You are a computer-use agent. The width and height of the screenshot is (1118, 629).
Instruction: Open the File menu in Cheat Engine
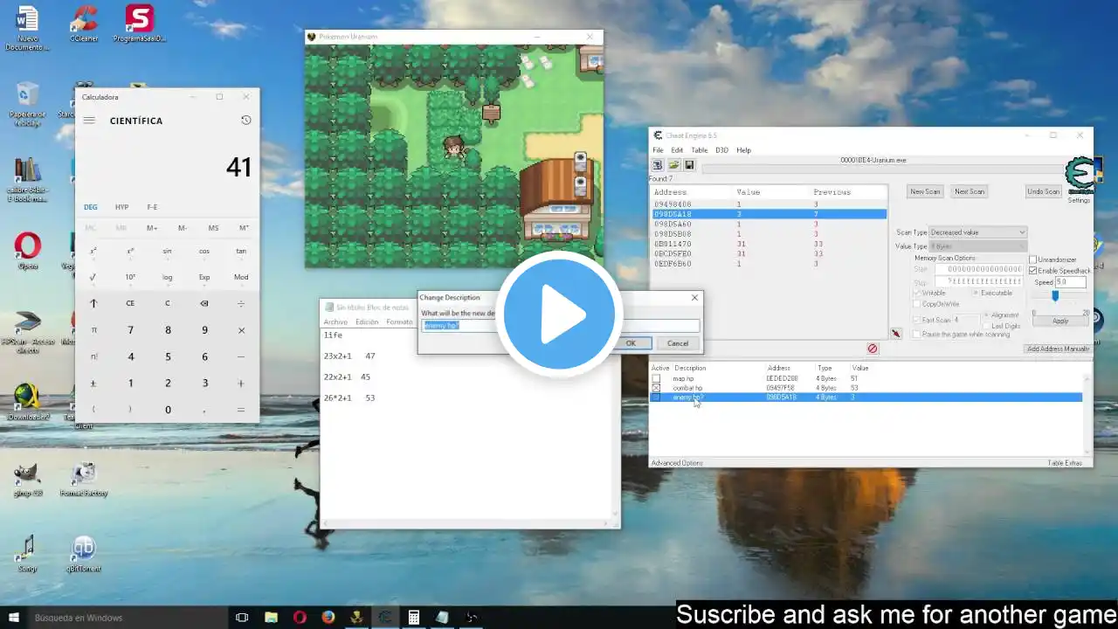pyautogui.click(x=658, y=150)
